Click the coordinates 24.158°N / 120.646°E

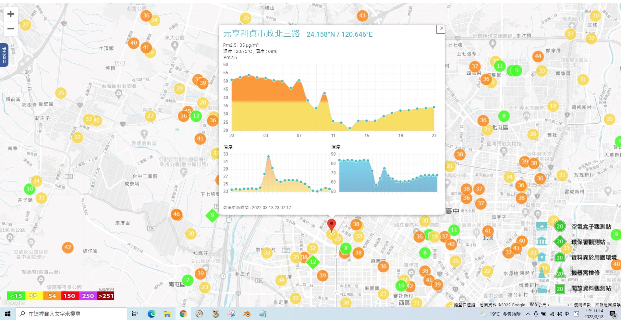339,34
